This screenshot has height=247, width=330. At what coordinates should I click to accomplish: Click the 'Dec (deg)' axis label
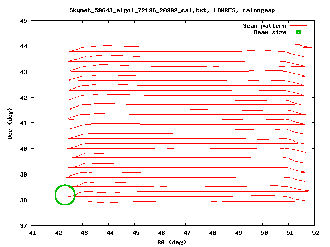point(10,123)
